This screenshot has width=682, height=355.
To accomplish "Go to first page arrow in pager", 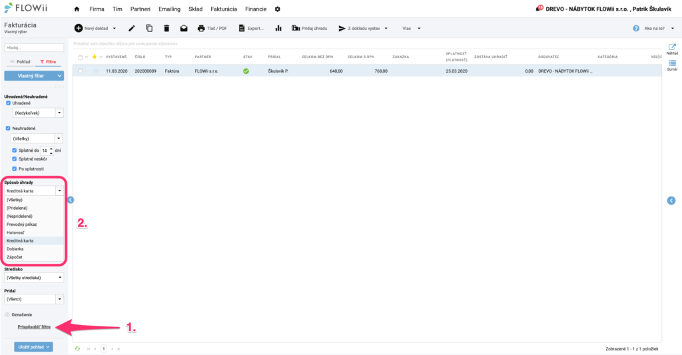I will 89,348.
